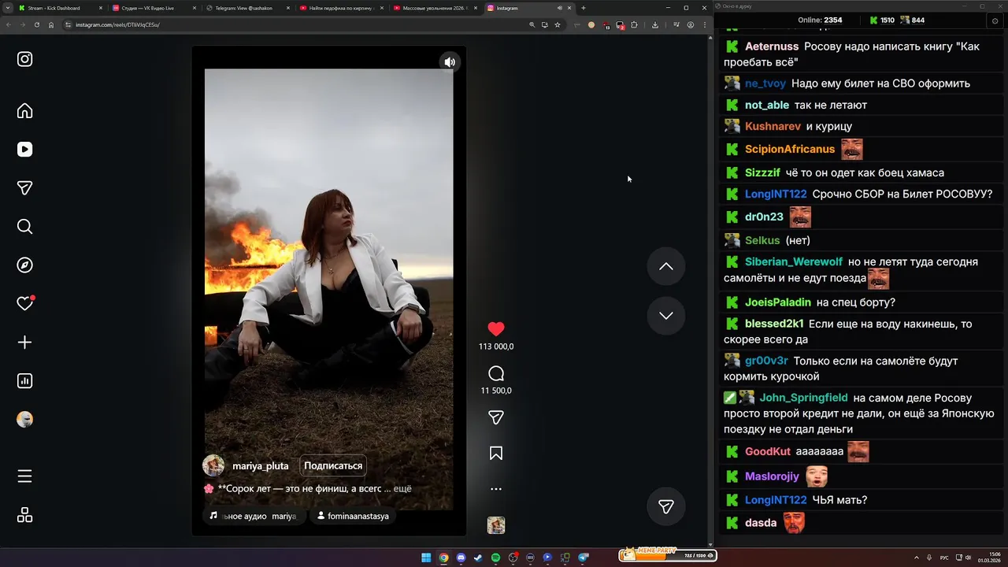Viewport: 1008px width, 567px height.
Task: Open Direct messages from the sidebar
Action: pyautogui.click(x=24, y=187)
